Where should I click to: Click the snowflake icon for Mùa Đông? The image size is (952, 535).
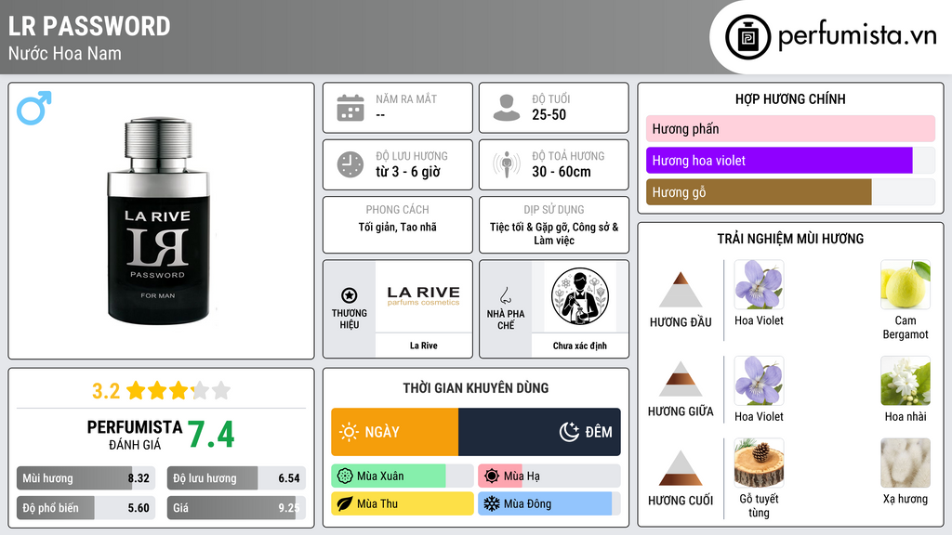pyautogui.click(x=492, y=503)
